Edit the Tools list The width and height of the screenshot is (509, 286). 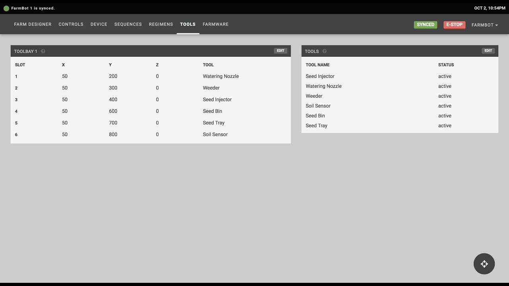pyautogui.click(x=488, y=51)
